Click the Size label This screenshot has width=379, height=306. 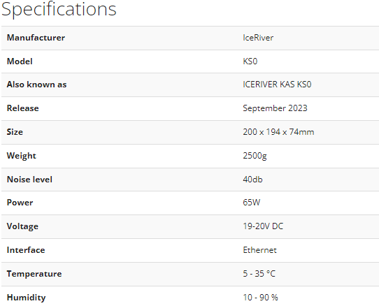point(15,132)
